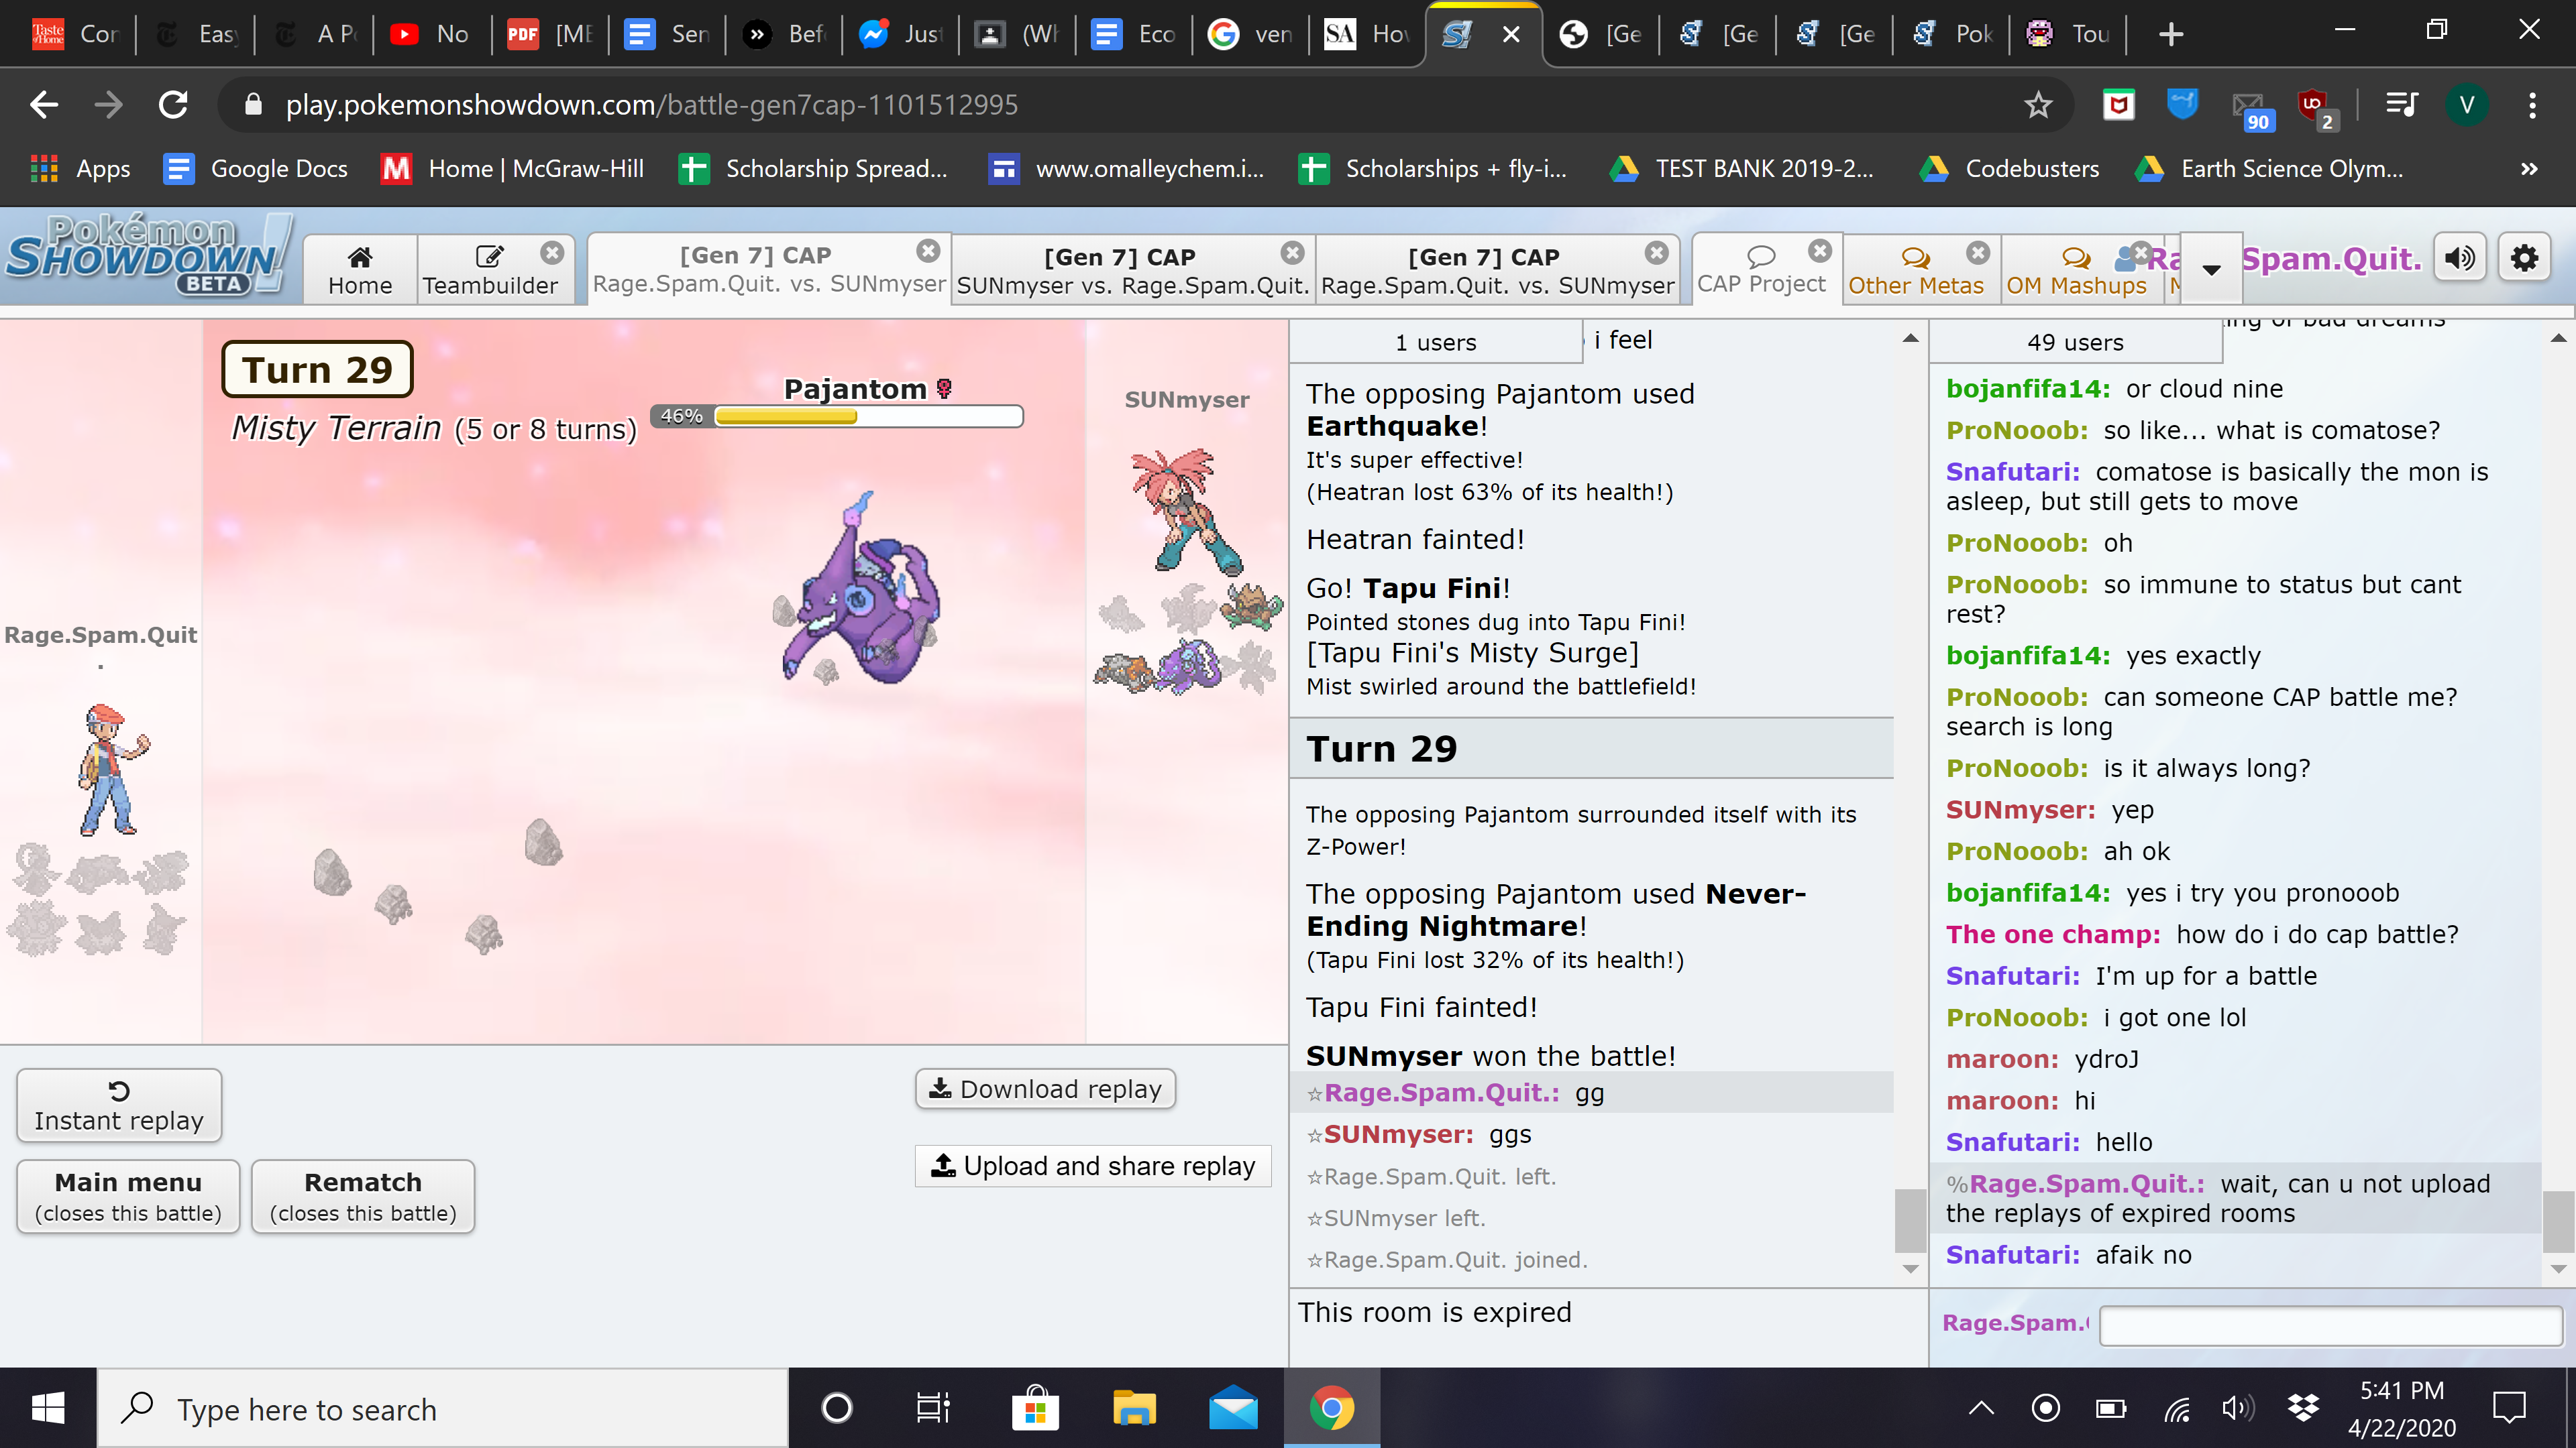Open the Teambuilder tab

(x=490, y=269)
